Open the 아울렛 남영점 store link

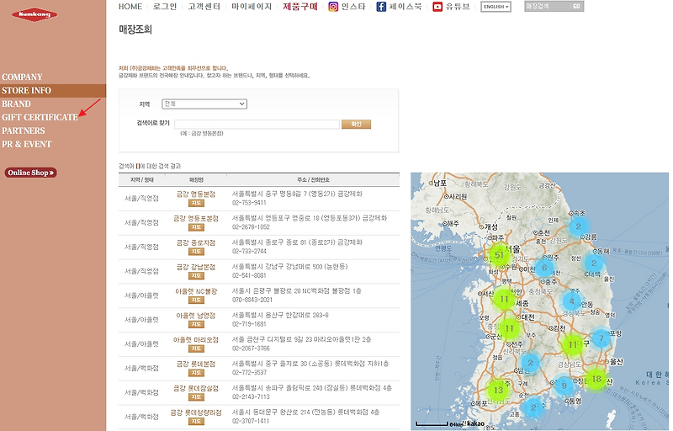196,316
